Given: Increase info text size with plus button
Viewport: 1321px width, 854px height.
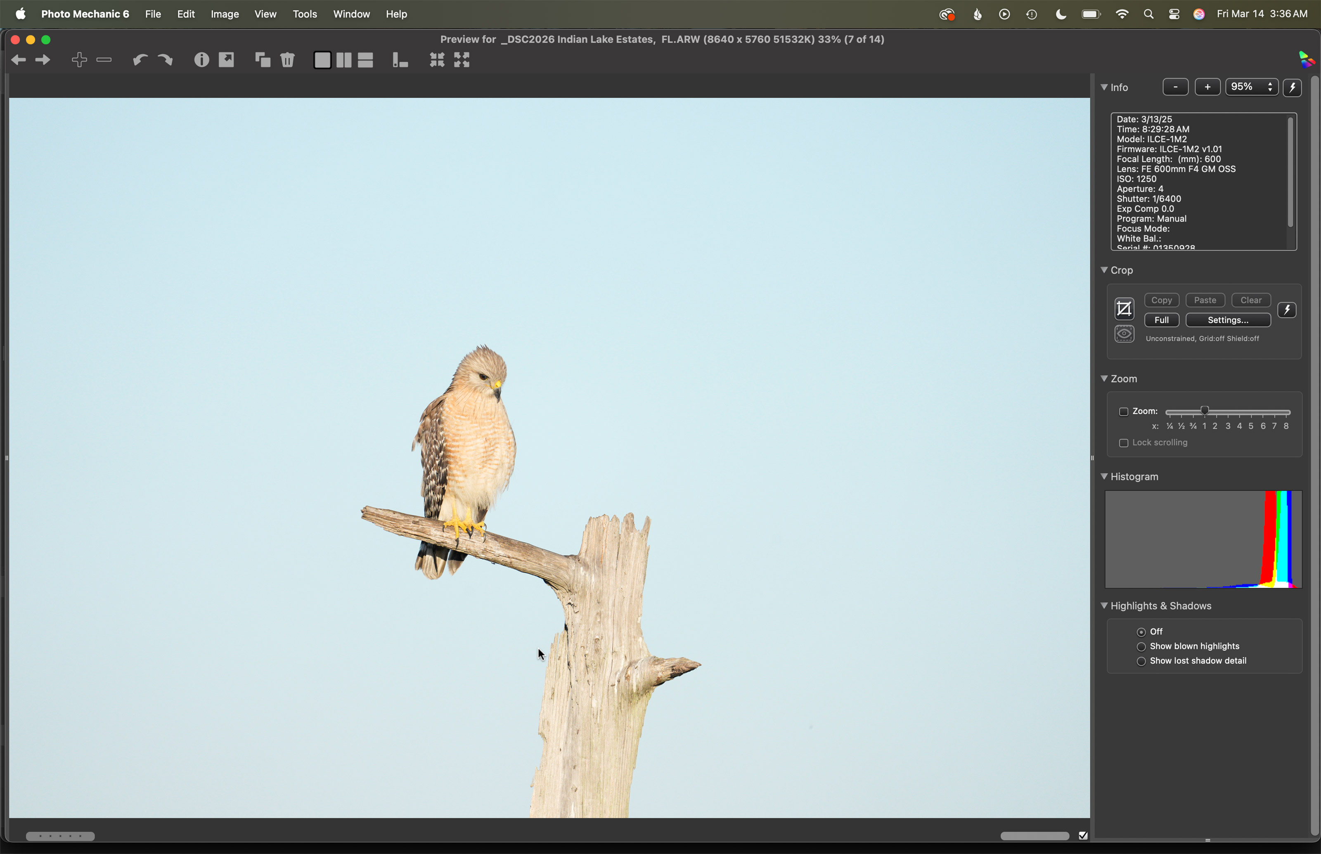Looking at the screenshot, I should point(1207,87).
